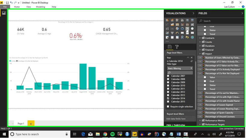Tick the Value field checkbox
246x138 pixels.
click(205, 77)
